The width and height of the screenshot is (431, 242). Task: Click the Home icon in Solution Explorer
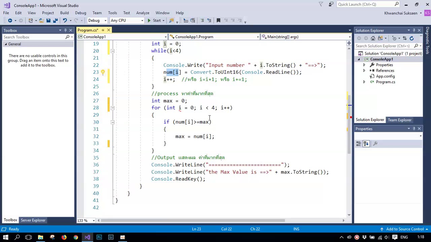click(373, 38)
